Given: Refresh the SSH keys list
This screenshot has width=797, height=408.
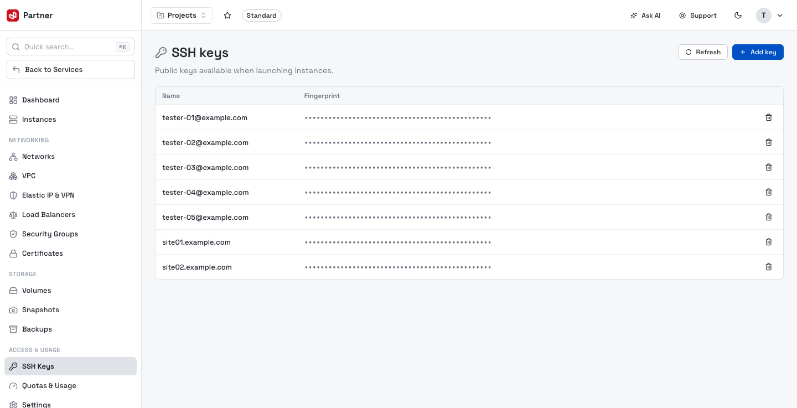Looking at the screenshot, I should 702,52.
